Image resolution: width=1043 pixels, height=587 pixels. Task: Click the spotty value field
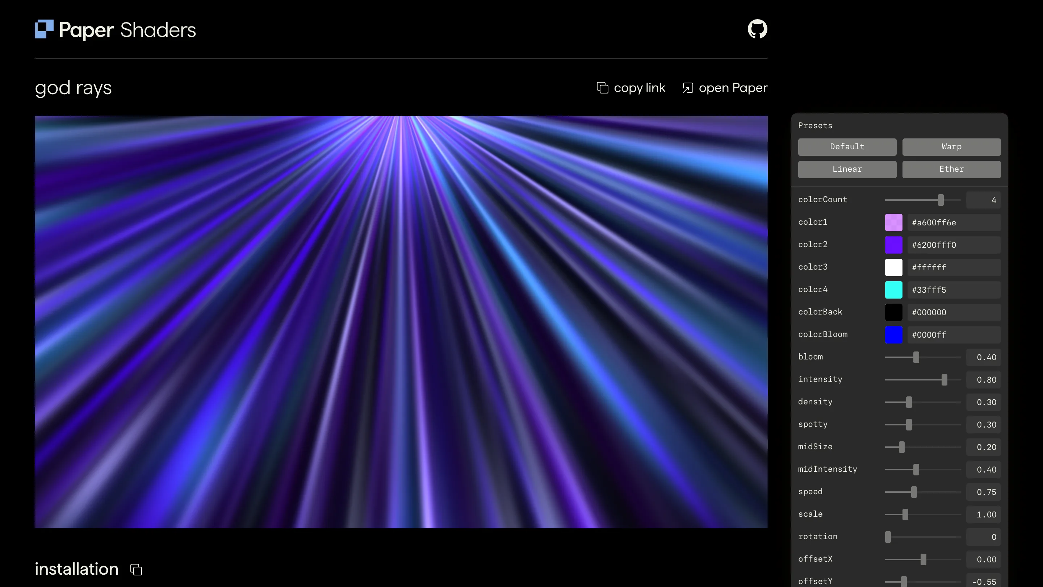point(984,425)
